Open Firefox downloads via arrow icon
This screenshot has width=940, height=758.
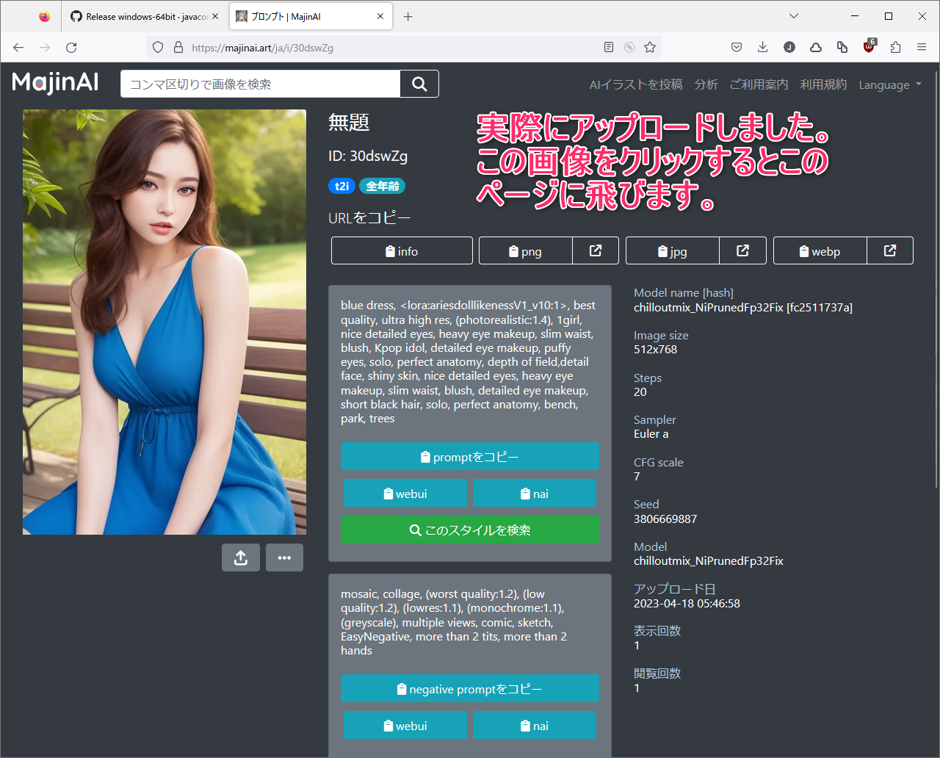pos(762,47)
